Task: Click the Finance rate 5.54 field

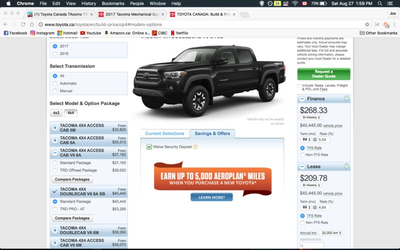Action: click(x=323, y=139)
